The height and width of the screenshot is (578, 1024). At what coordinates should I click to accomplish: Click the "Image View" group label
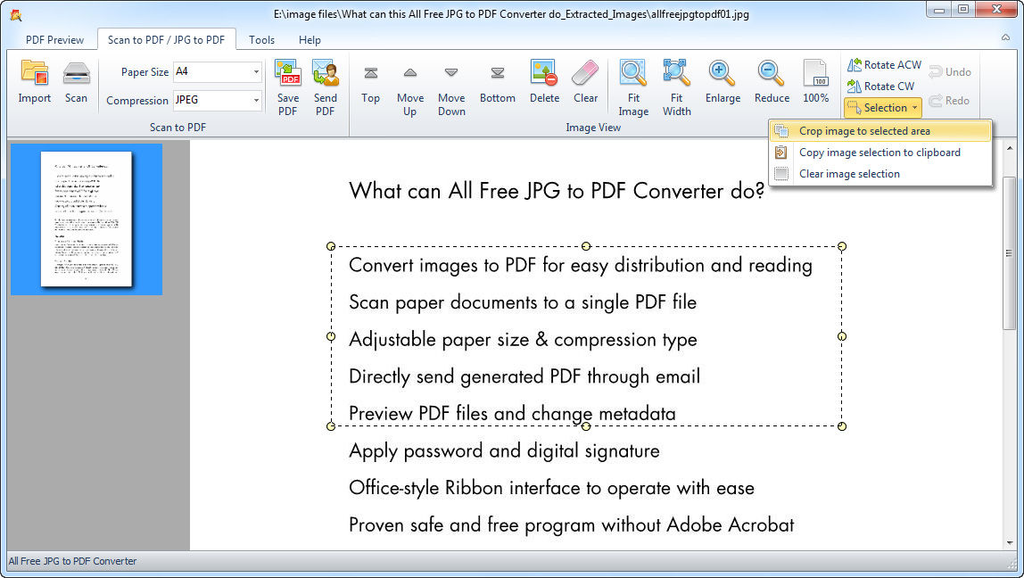pos(593,128)
